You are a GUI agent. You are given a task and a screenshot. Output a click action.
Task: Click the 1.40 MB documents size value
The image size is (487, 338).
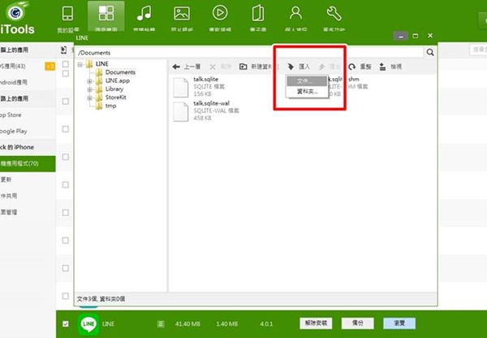click(x=227, y=324)
